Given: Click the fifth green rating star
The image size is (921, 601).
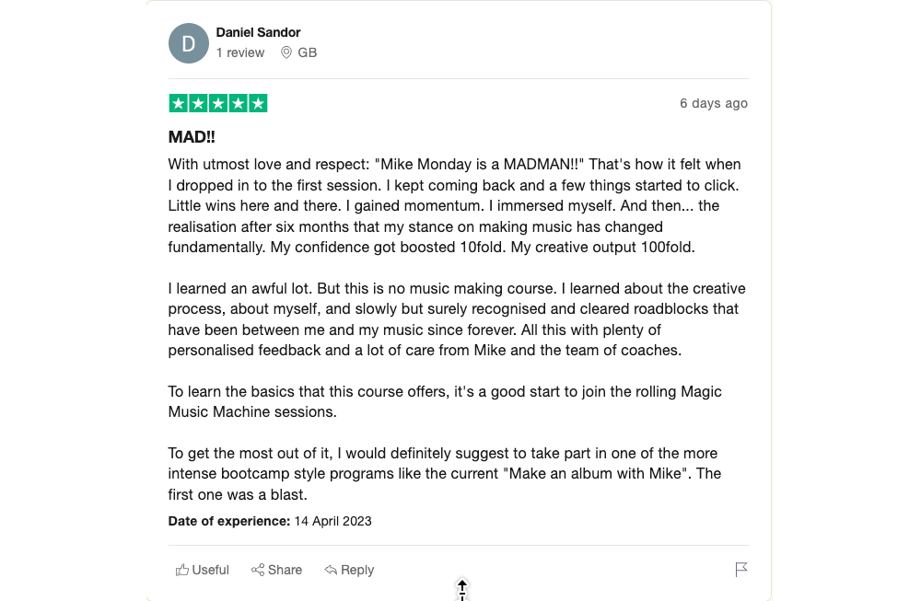Looking at the screenshot, I should (258, 103).
